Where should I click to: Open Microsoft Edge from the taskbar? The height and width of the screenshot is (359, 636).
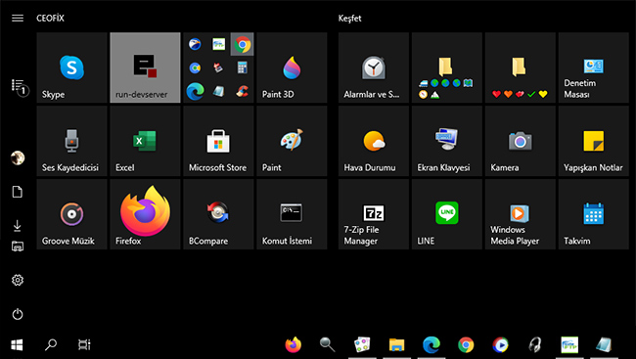pyautogui.click(x=432, y=344)
